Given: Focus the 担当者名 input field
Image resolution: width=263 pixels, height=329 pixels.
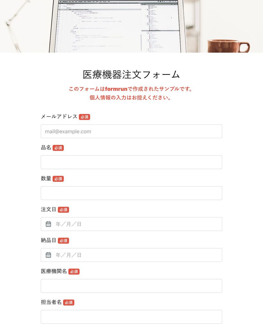Looking at the screenshot, I should tap(132, 317).
